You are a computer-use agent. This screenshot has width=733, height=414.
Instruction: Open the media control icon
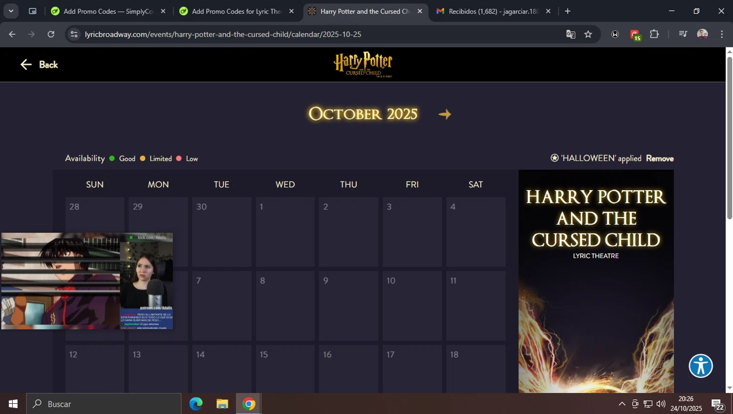[683, 34]
